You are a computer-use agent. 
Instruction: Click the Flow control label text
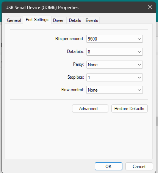(x=73, y=90)
